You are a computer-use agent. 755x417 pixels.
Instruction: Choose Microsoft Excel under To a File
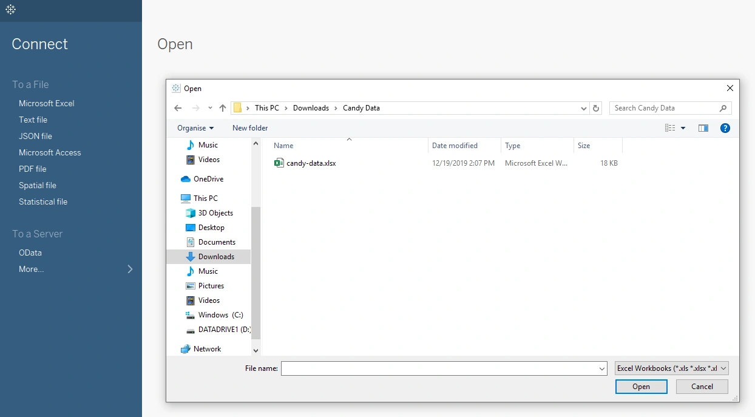(47, 103)
